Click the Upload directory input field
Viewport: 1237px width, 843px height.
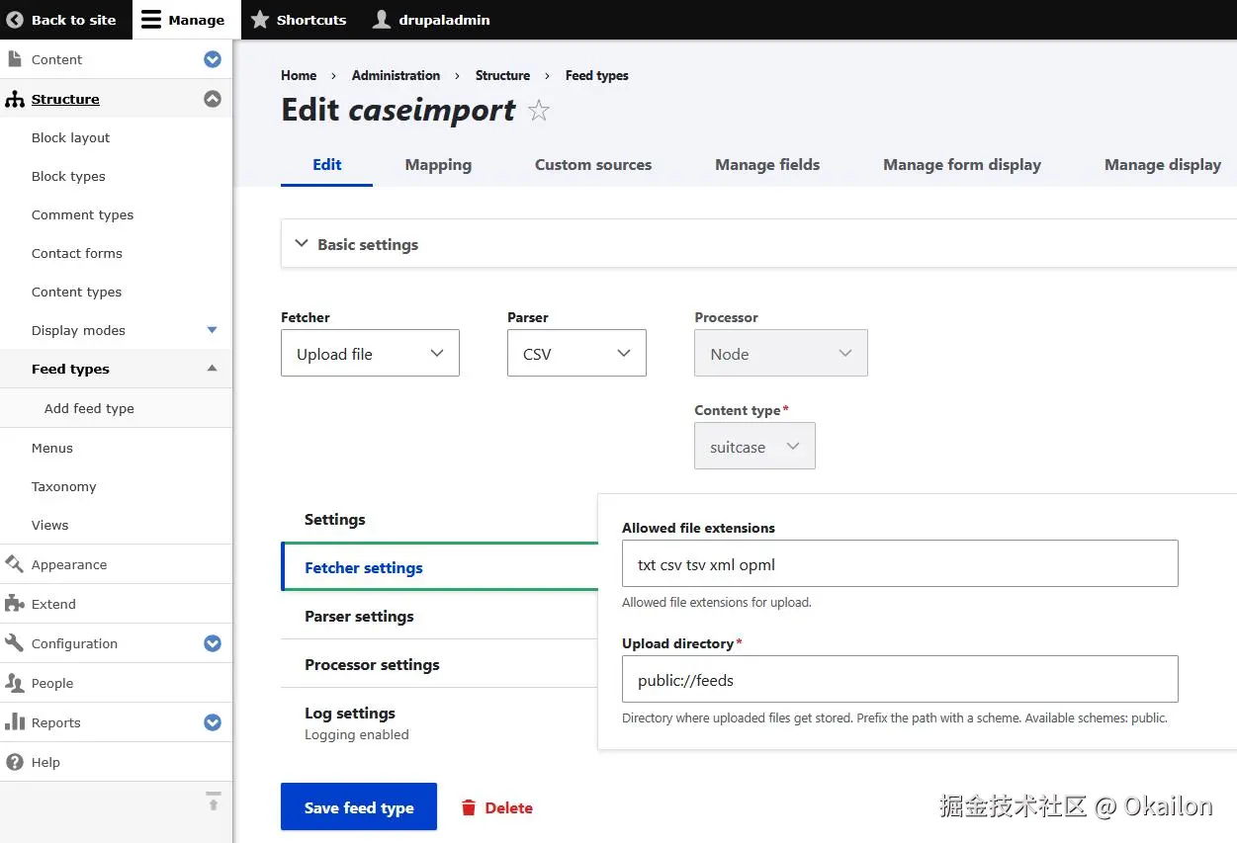[x=900, y=679]
